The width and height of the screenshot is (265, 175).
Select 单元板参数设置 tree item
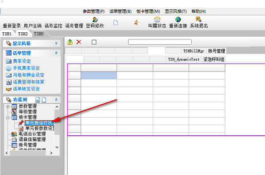[40, 128]
